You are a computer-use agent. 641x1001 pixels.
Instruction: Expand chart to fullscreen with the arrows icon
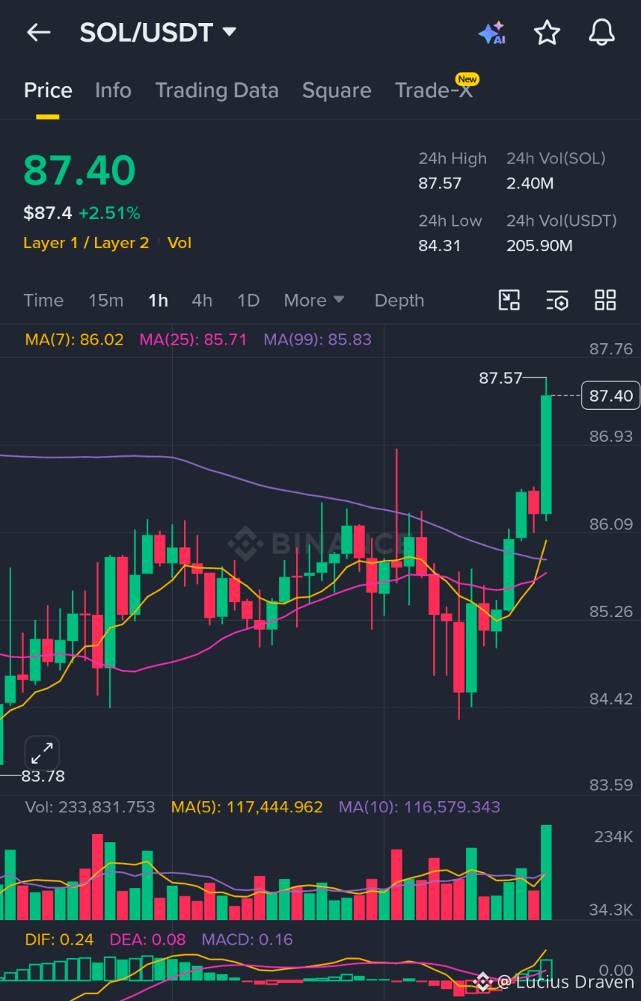42,753
